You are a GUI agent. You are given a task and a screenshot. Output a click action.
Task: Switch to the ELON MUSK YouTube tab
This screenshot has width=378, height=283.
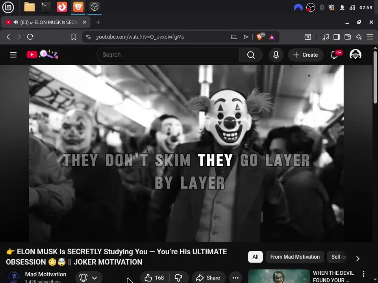pos(46,22)
